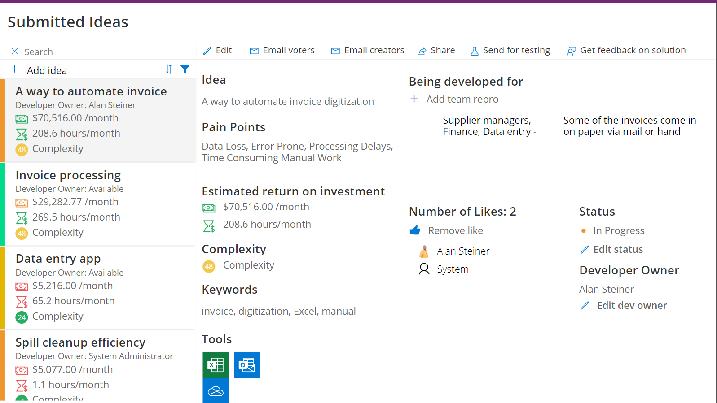This screenshot has height=403, width=717.
Task: Open the filter funnel icon
Action: [185, 69]
